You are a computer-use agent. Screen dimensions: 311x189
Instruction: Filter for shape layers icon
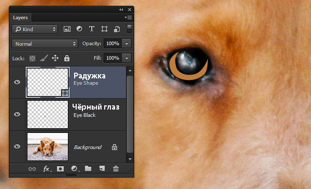coord(104,29)
